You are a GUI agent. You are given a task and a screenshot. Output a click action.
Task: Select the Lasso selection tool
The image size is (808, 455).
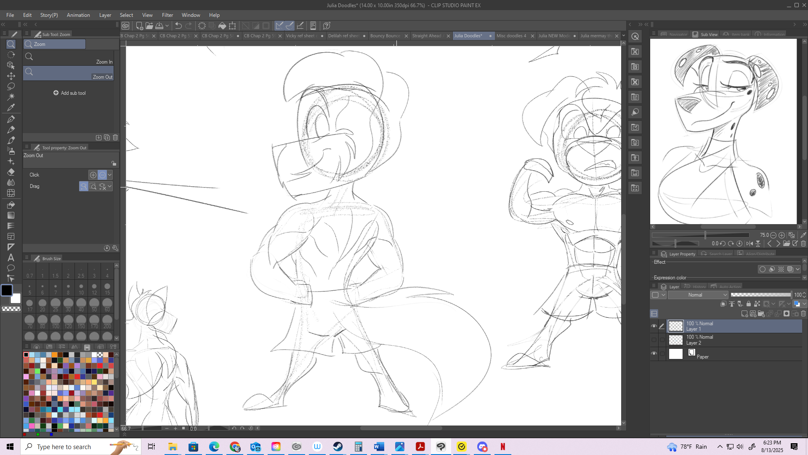click(x=11, y=86)
